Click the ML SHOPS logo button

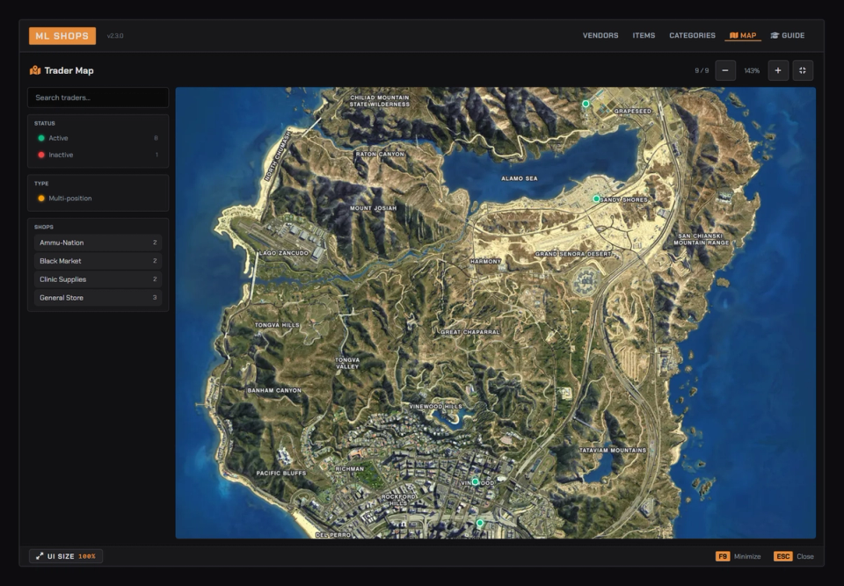click(x=62, y=35)
